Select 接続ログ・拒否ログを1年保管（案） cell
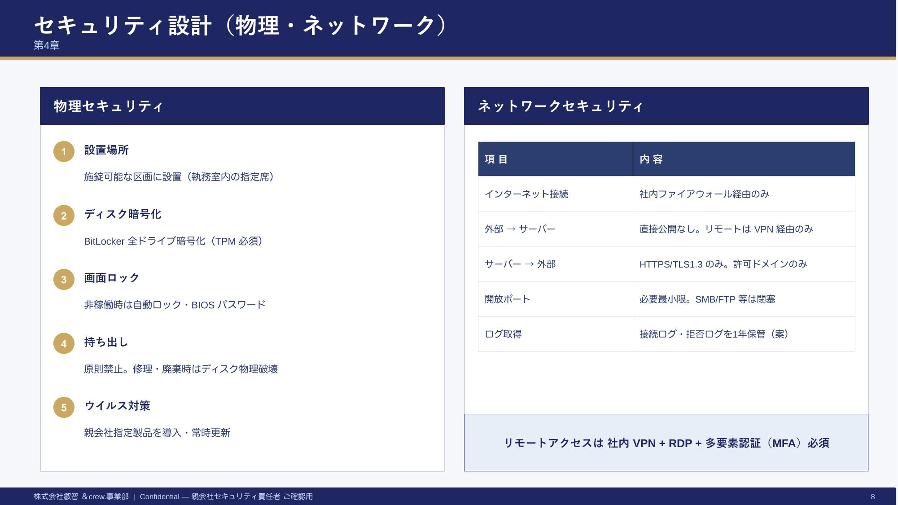 (x=744, y=334)
